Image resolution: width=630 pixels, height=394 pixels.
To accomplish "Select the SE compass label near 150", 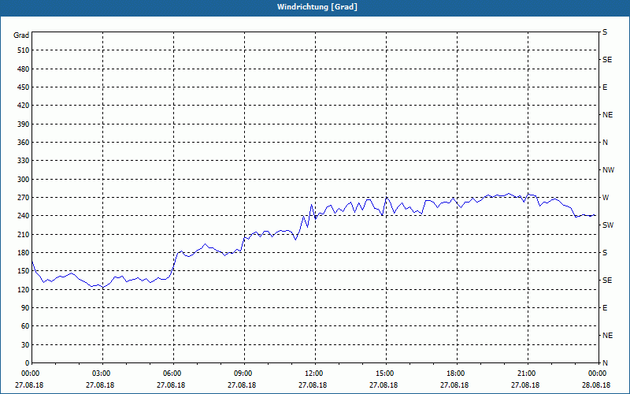I will tap(607, 281).
